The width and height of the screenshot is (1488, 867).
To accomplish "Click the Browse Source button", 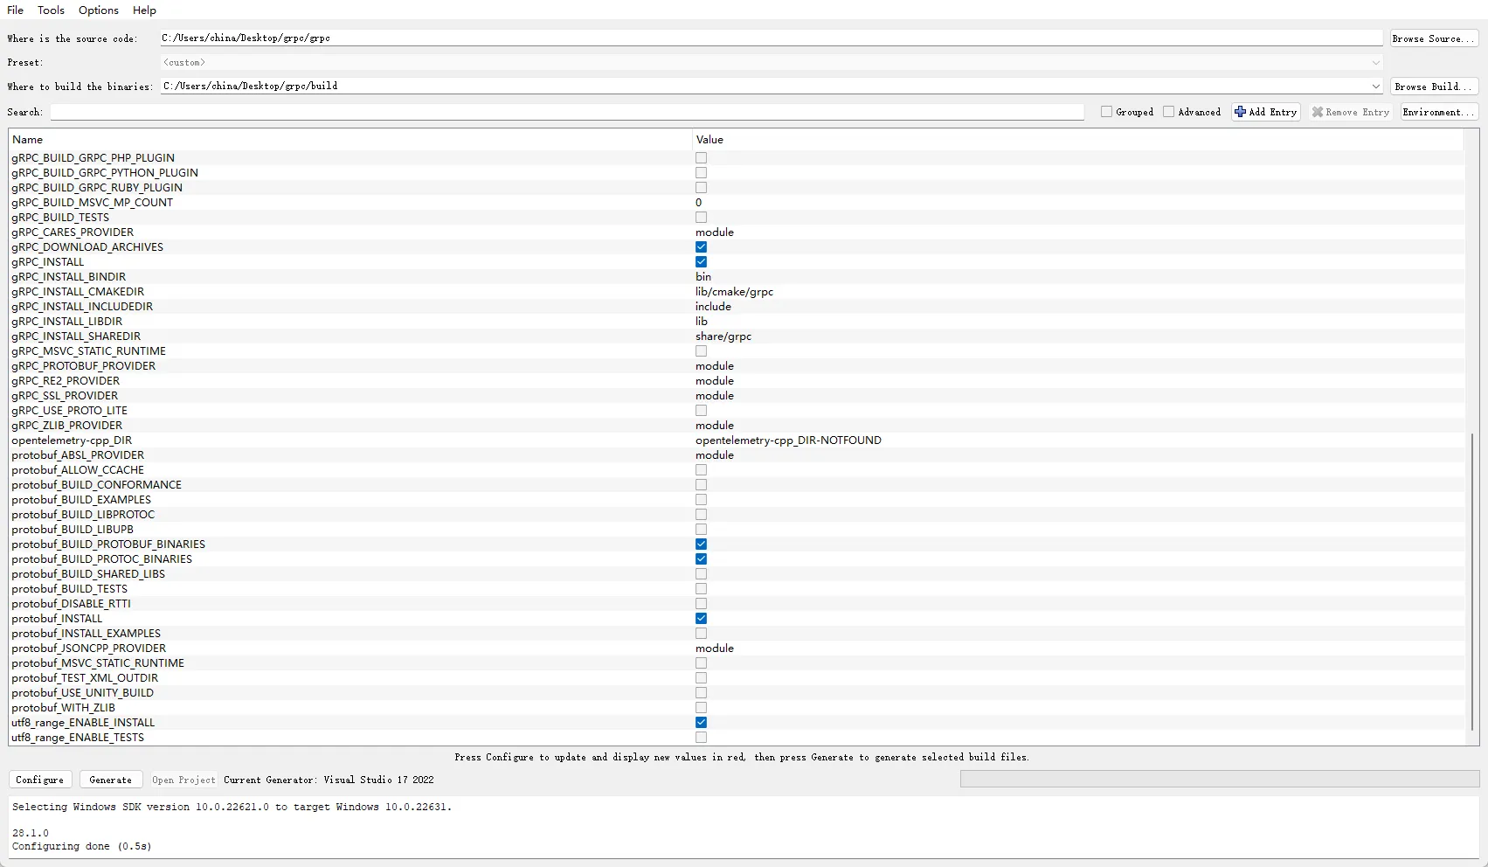I will pos(1433,38).
